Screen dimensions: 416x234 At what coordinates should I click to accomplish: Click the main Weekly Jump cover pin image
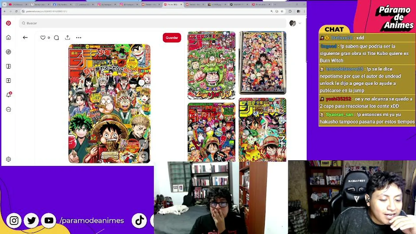pos(110,103)
